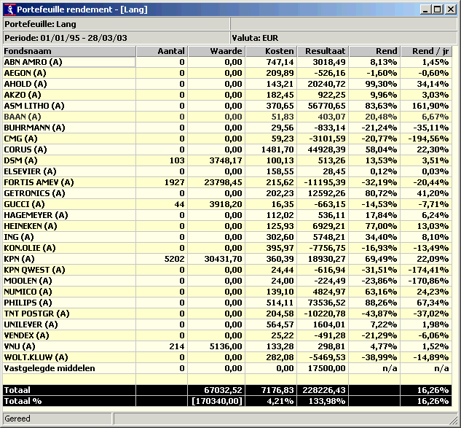Select the AKZO (A) fund name
The height and width of the screenshot is (428, 461).
click(23, 95)
